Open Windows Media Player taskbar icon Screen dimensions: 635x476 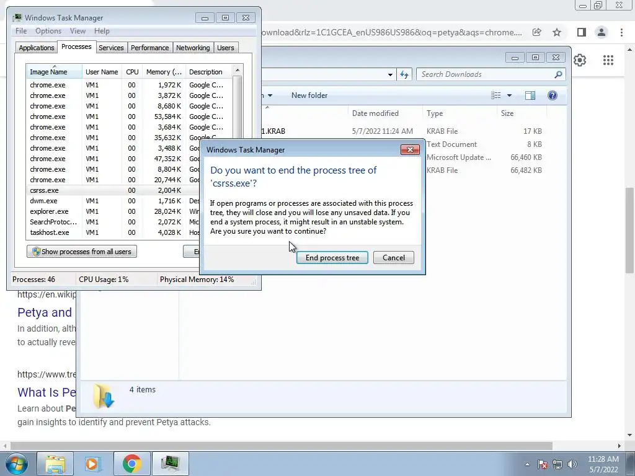coord(93,464)
